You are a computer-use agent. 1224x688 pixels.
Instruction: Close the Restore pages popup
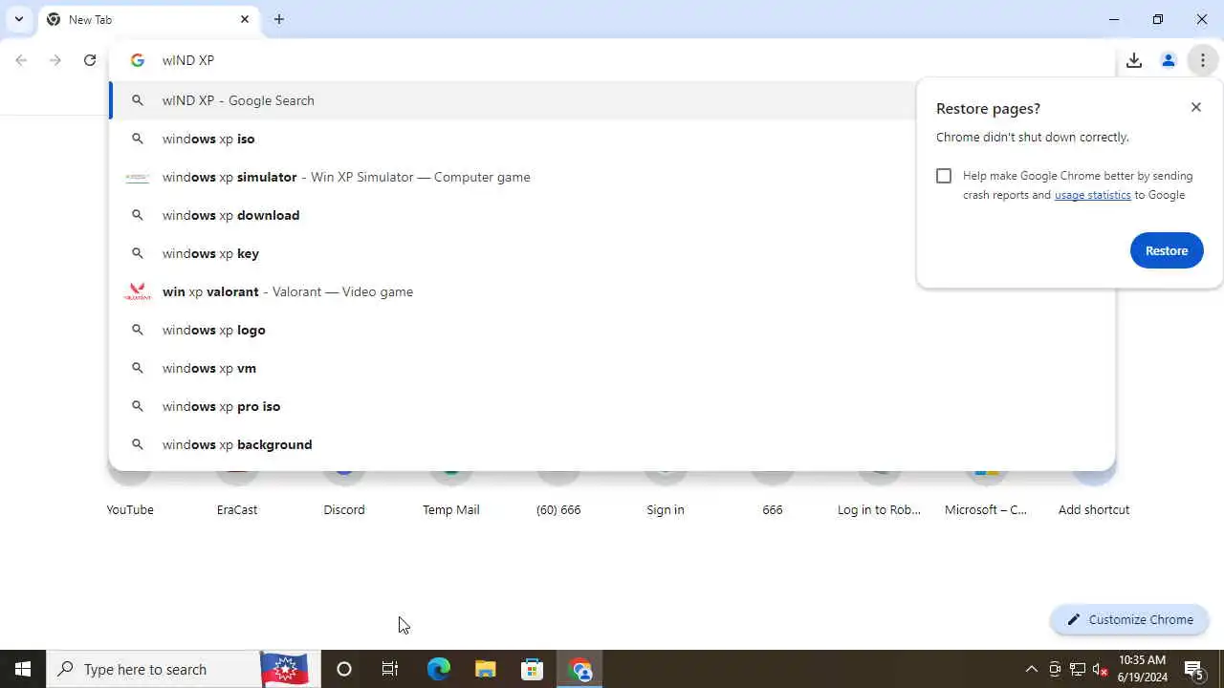(1196, 107)
